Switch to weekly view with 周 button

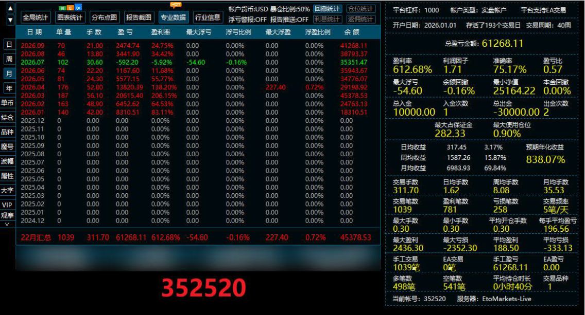tap(9, 59)
